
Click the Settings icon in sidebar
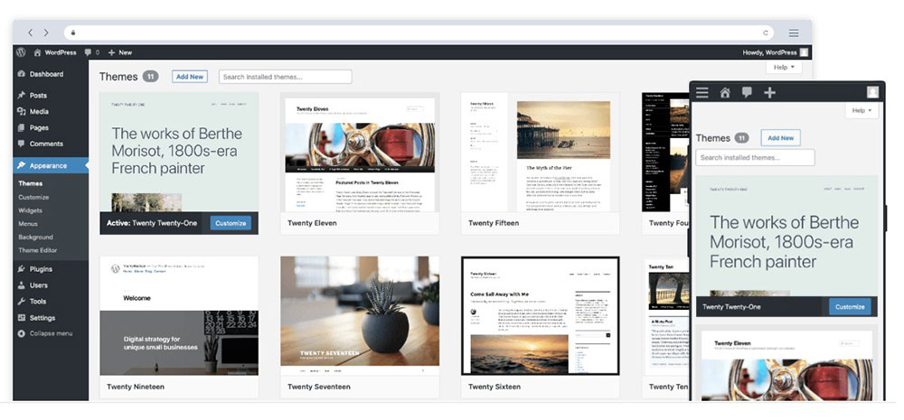point(22,317)
